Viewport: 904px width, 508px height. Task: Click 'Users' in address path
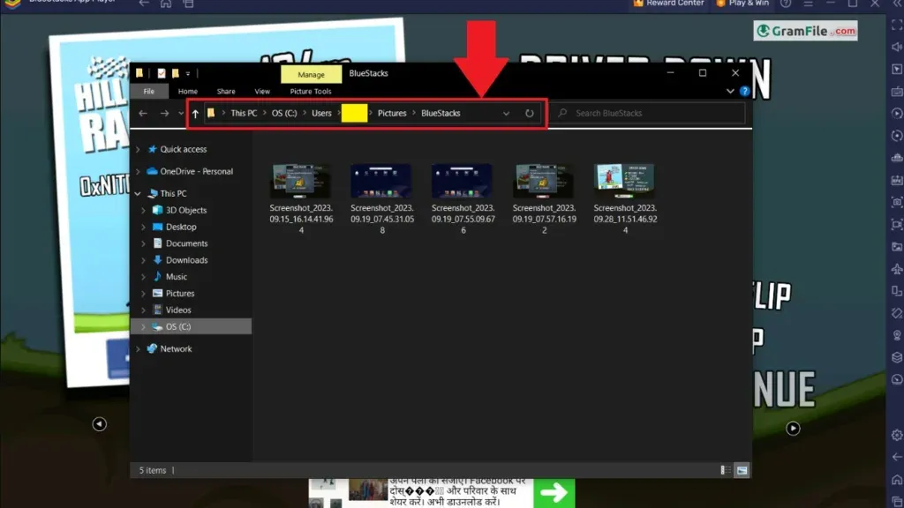click(321, 114)
